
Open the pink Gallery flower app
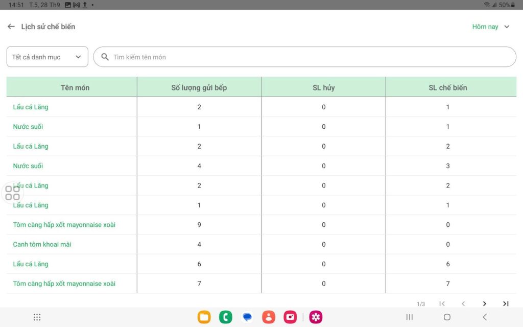316,317
